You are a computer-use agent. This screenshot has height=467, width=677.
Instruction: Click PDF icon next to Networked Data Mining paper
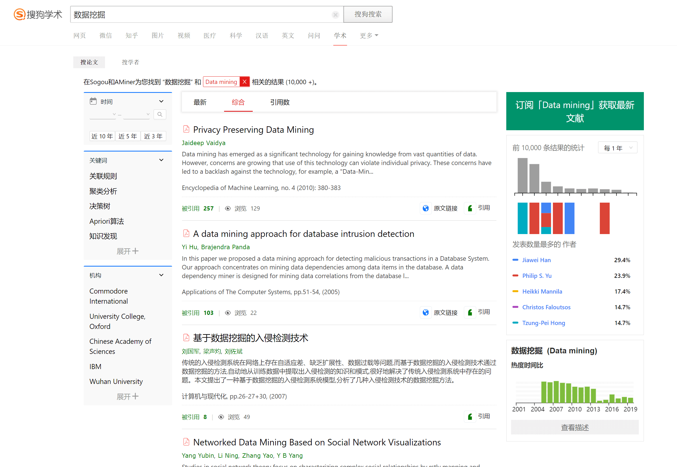[x=186, y=442]
